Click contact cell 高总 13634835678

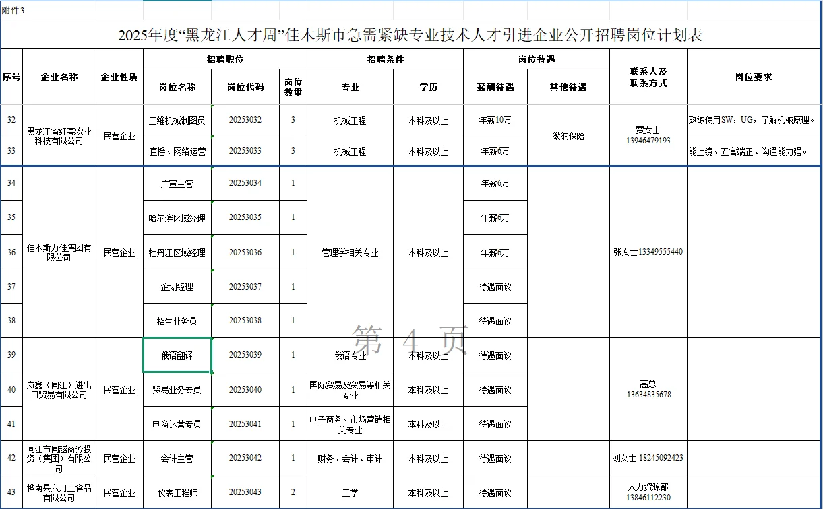[648, 389]
